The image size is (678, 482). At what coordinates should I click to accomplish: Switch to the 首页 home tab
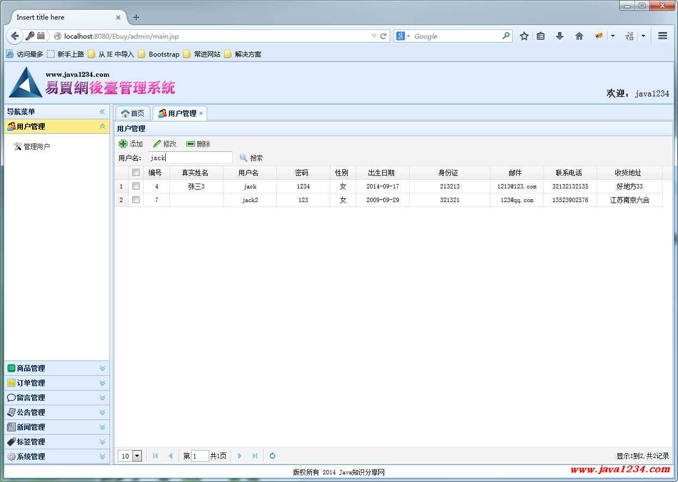coord(133,113)
